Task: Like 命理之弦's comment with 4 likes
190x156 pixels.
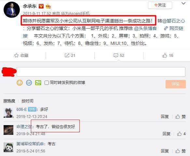Action: (x=179, y=134)
